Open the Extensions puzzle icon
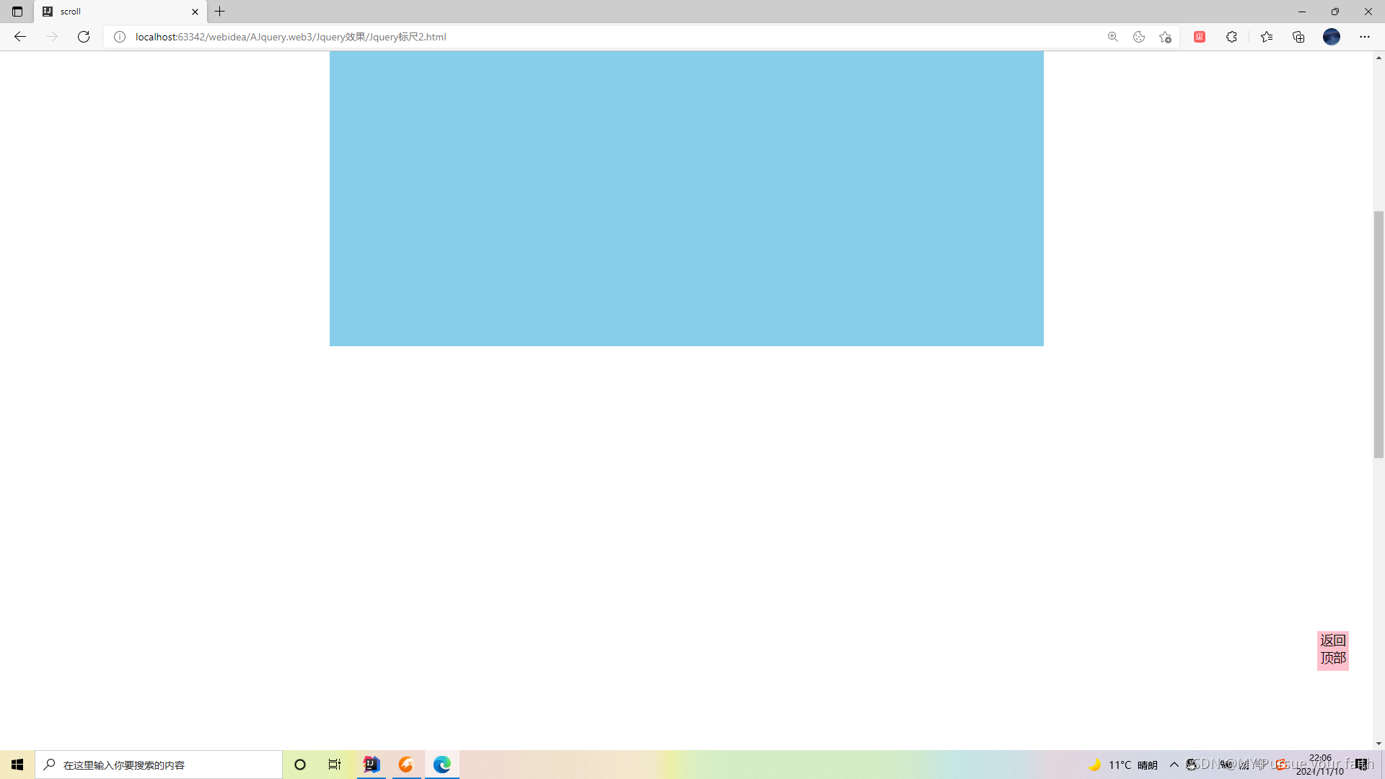 click(1231, 37)
